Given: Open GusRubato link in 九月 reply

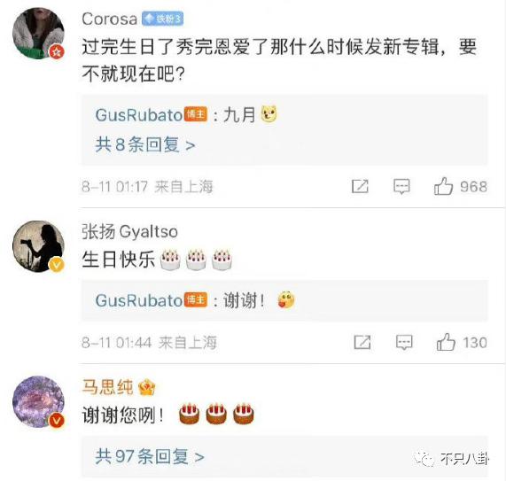Looking at the screenshot, I should (139, 115).
